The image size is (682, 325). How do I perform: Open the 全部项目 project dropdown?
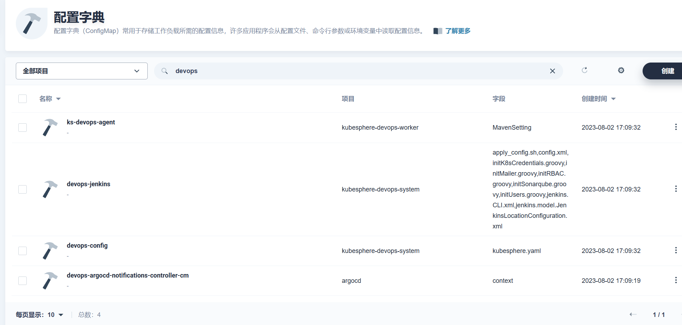[82, 71]
